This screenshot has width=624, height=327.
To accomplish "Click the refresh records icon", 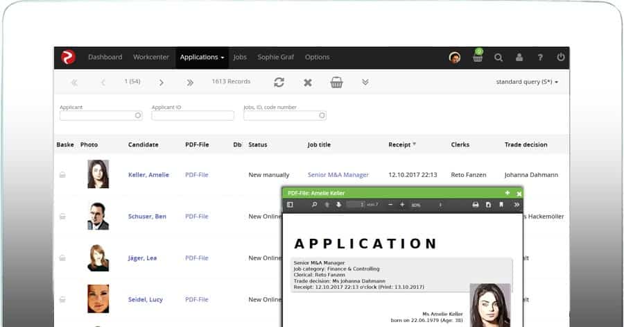I will [279, 82].
